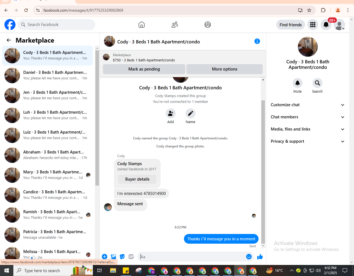Viewport: 354px width, 276px height.
Task: Open the emoji picker in the message box
Action: coord(249,257)
